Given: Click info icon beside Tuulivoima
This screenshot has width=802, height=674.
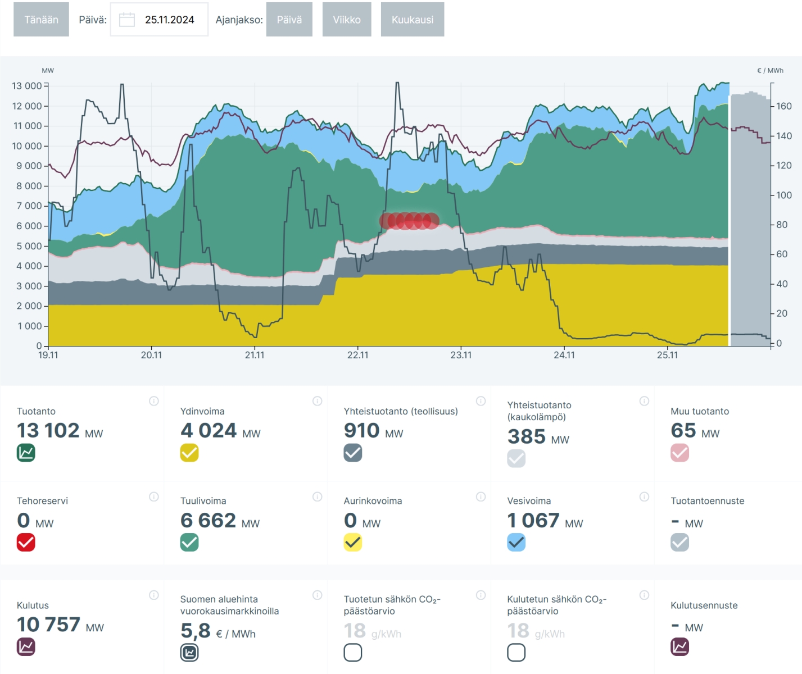Looking at the screenshot, I should tap(317, 497).
